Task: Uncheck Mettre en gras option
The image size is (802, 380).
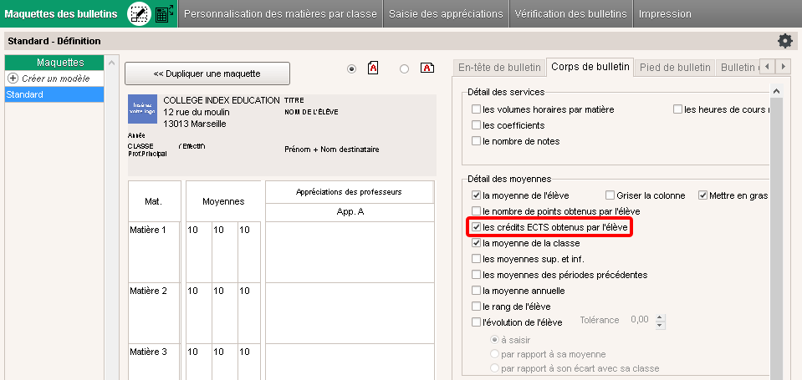Action: click(702, 195)
